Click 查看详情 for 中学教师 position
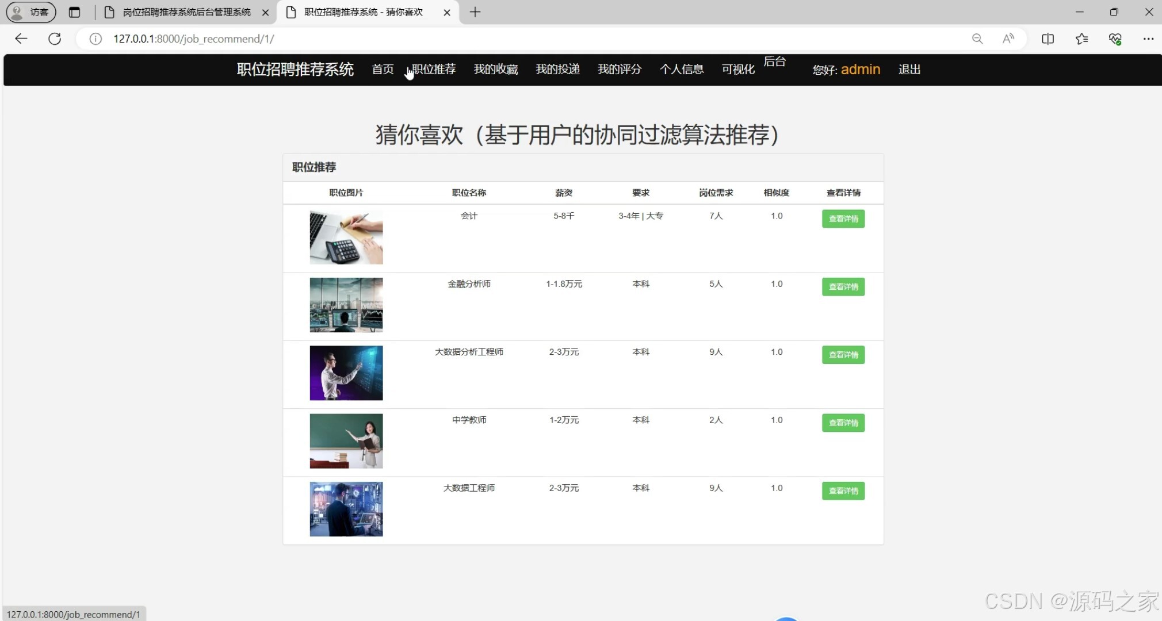 (x=843, y=423)
